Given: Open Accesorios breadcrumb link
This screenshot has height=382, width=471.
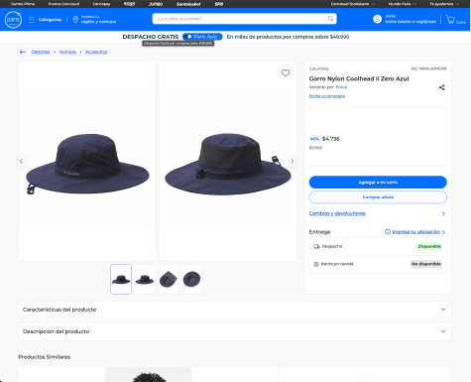Looking at the screenshot, I should pos(96,52).
